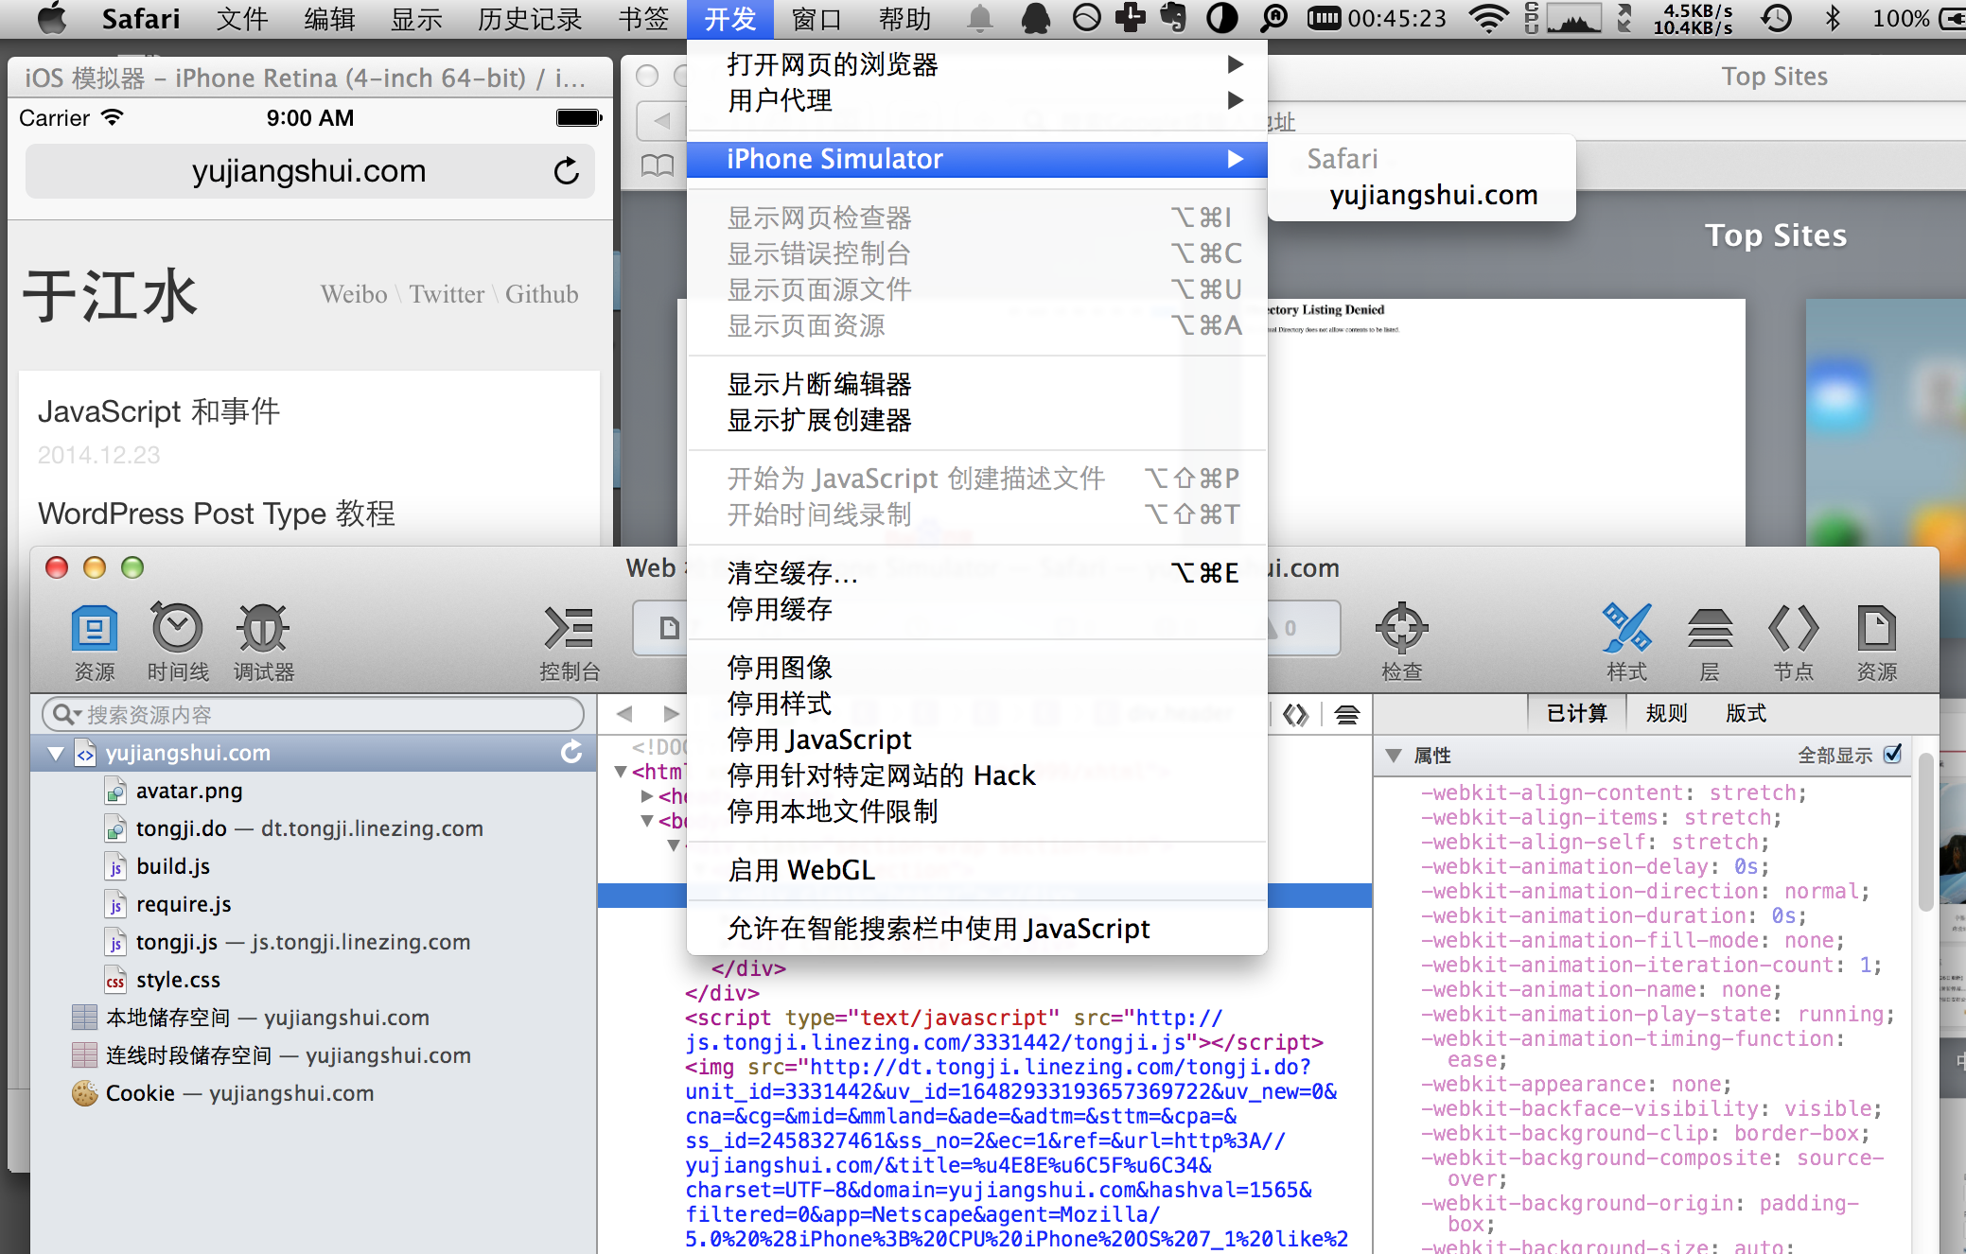Open the 打开网页的浏览器 submenu
1966x1254 pixels.
pyautogui.click(x=976, y=64)
